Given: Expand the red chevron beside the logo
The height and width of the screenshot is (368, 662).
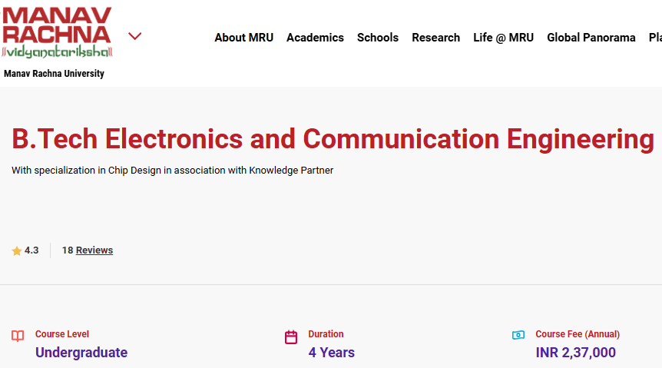Looking at the screenshot, I should pyautogui.click(x=135, y=36).
